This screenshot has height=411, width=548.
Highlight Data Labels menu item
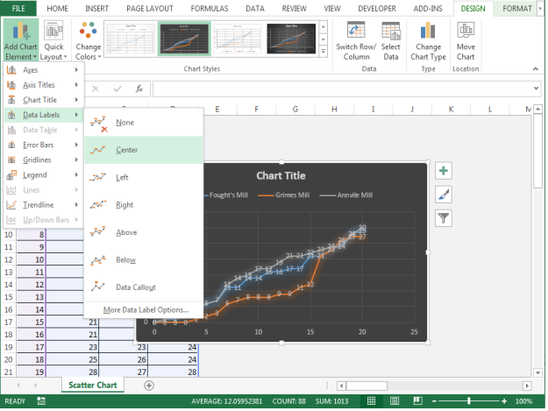[44, 115]
